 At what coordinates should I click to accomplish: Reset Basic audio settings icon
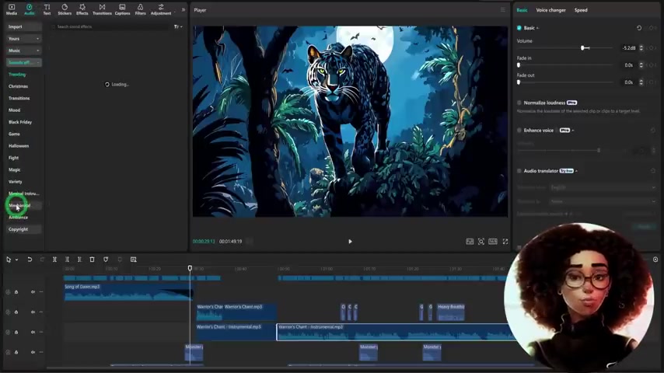[639, 28]
